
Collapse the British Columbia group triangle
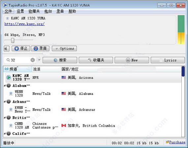(5, 118)
